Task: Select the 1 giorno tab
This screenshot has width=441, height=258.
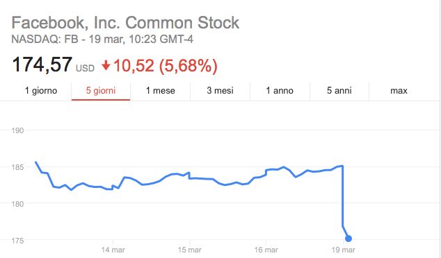Action: click(41, 91)
